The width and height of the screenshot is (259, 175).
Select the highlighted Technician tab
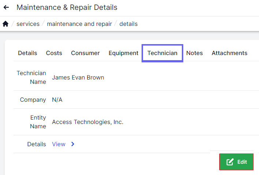162,53
